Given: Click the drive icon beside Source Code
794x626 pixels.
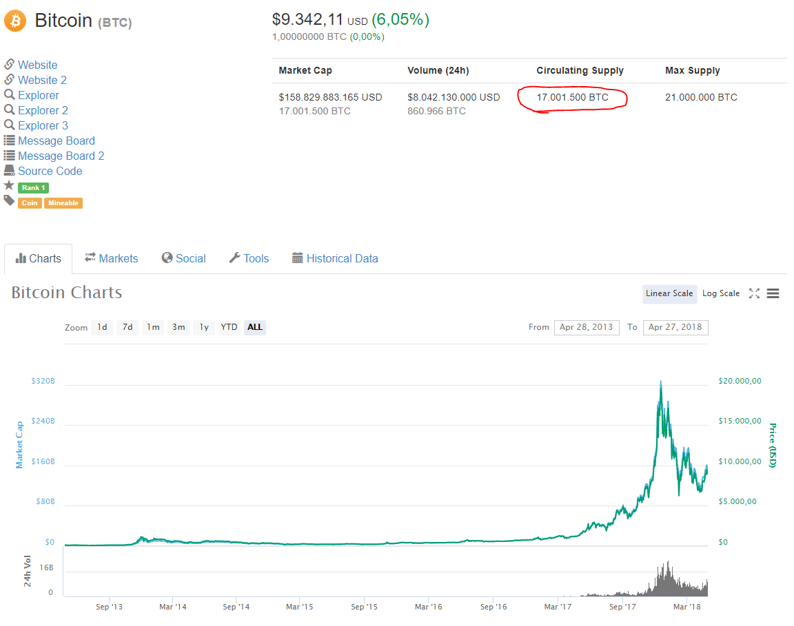Looking at the screenshot, I should (x=9, y=170).
